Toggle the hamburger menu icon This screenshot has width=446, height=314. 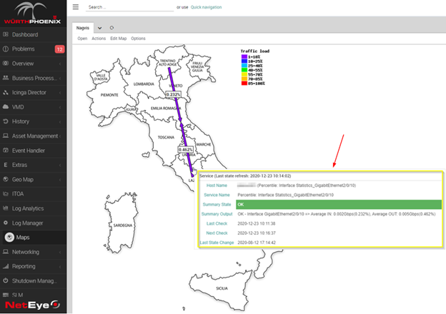75,7
